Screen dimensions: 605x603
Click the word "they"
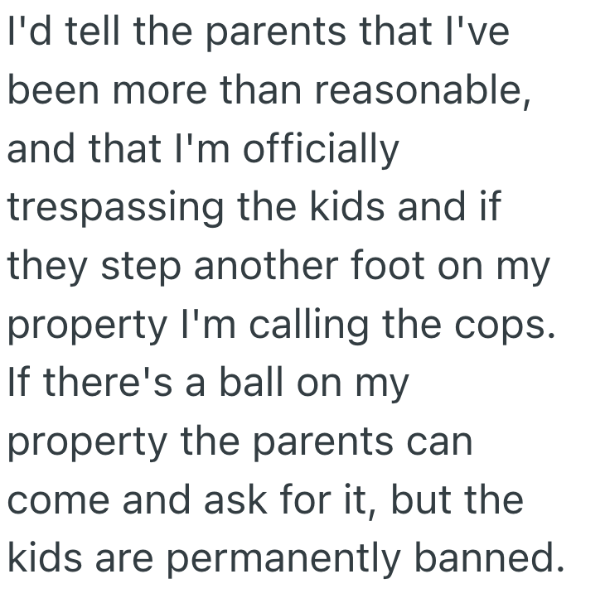(x=43, y=268)
